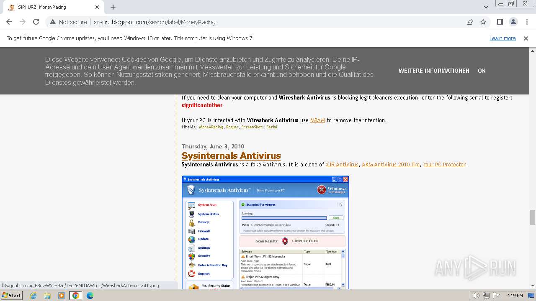The width and height of the screenshot is (536, 301).
Task: Bookmark this tab with the star icon
Action: [483, 22]
